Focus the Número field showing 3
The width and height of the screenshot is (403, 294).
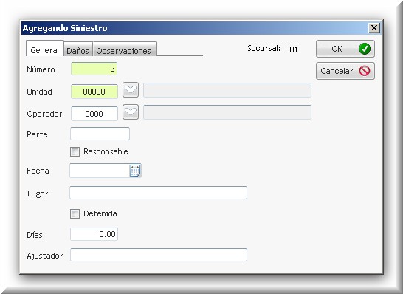pyautogui.click(x=94, y=69)
